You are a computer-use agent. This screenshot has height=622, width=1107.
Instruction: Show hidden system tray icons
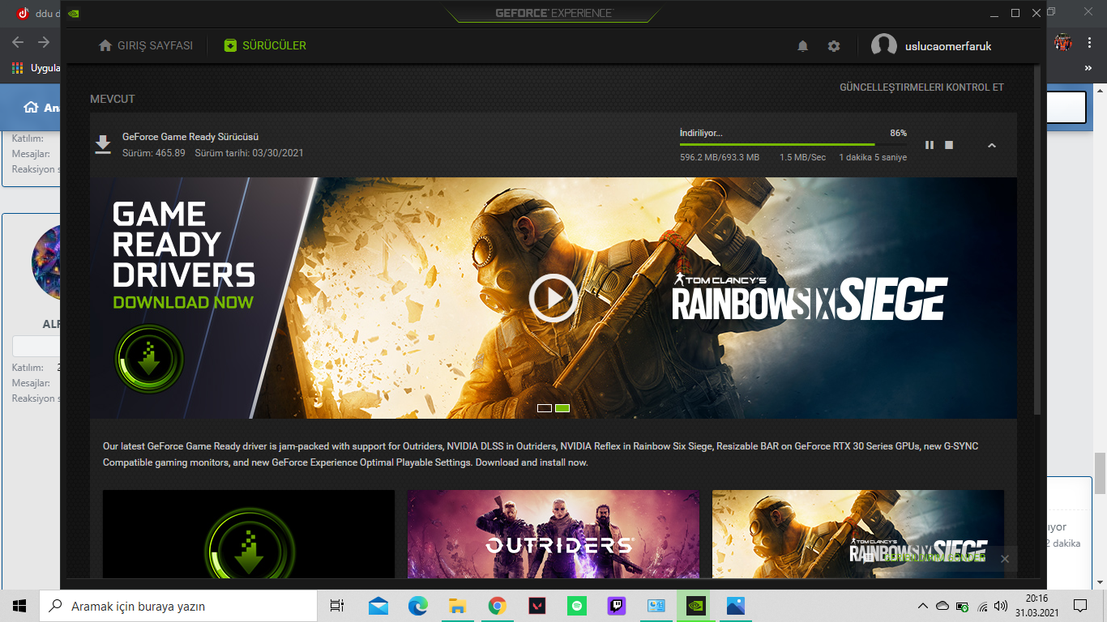(922, 606)
